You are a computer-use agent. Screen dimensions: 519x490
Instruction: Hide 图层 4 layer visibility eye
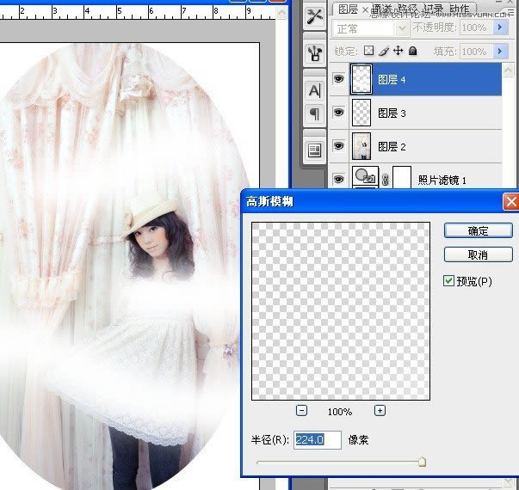pos(338,79)
